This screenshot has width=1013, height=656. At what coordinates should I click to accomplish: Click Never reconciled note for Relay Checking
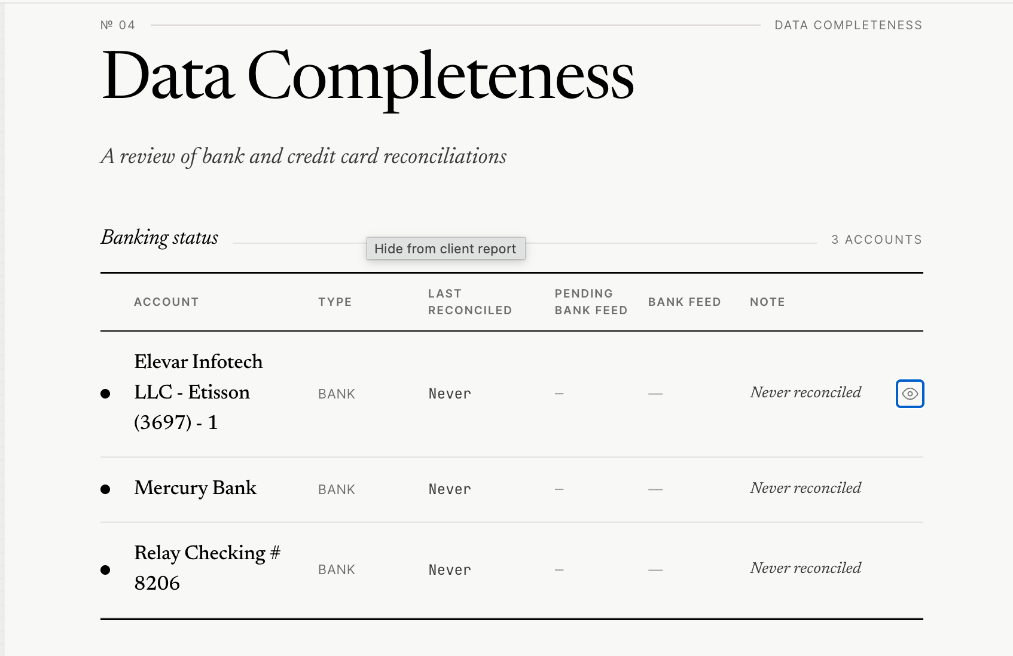[805, 568]
